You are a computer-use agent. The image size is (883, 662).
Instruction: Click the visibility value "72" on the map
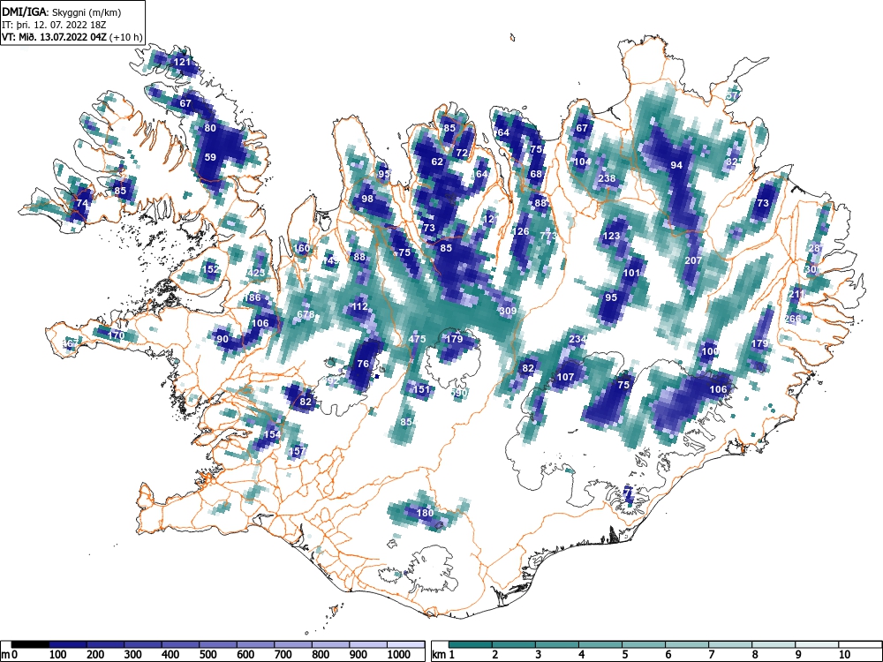[462, 153]
